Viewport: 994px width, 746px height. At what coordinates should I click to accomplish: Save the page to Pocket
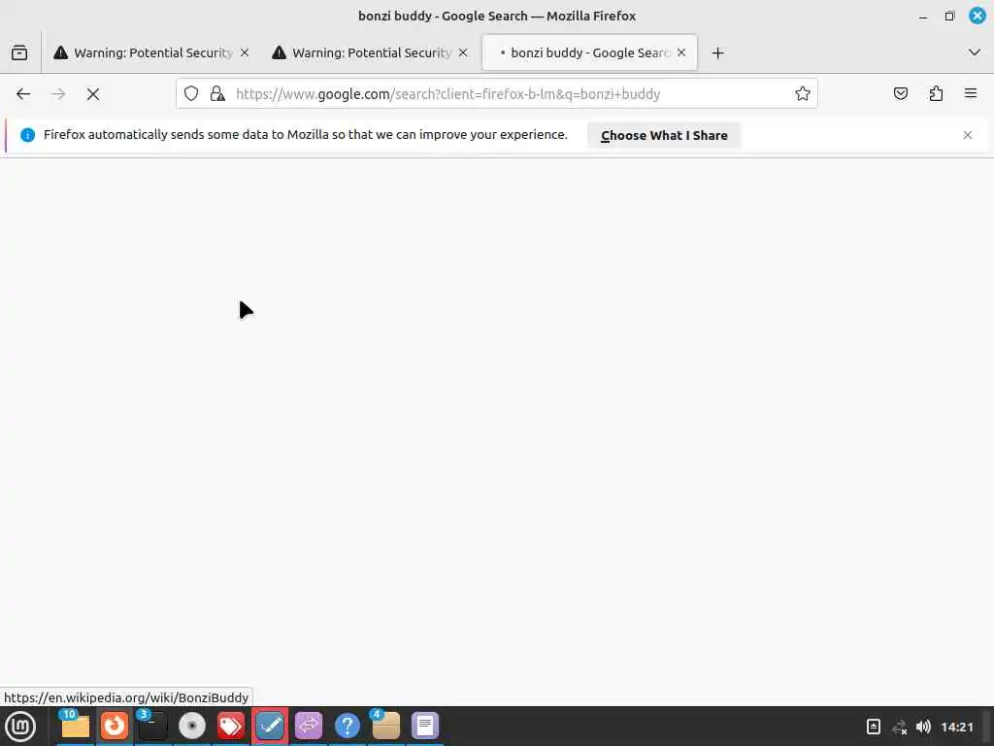coord(900,94)
